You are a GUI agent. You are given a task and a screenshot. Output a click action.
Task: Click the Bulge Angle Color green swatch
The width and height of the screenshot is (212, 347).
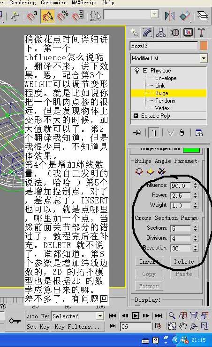(191, 150)
